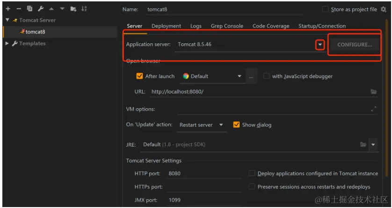Open the Grep Console tab
The height and width of the screenshot is (208, 392).
pos(227,26)
